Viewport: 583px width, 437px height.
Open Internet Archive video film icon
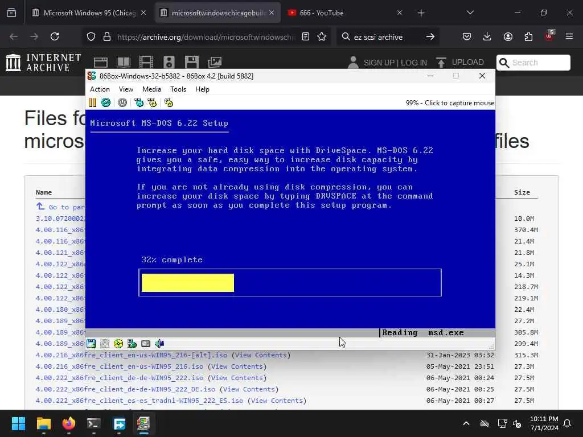pos(146,62)
